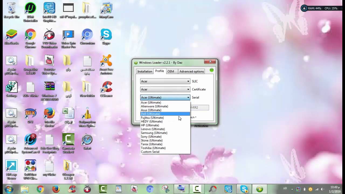Select Lenovo (Ultimate) serial option
Image resolution: width=345 pixels, height=194 pixels.
coord(165,129)
